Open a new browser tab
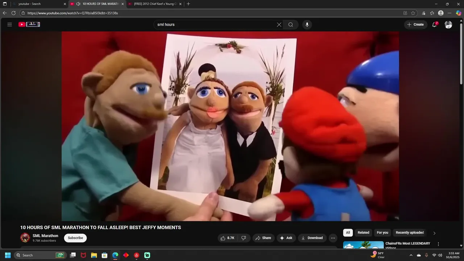The height and width of the screenshot is (261, 464). (188, 4)
